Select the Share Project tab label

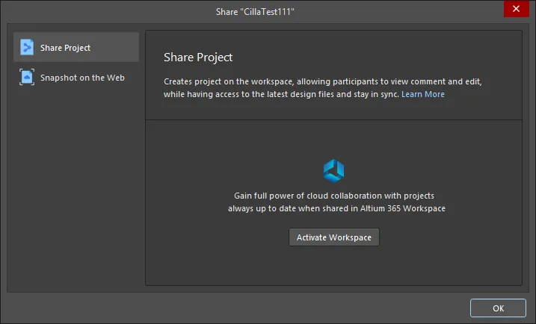pyautogui.click(x=65, y=48)
